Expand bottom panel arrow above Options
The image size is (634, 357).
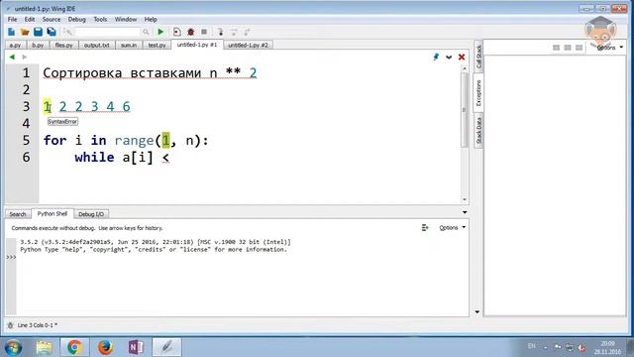coord(465,212)
